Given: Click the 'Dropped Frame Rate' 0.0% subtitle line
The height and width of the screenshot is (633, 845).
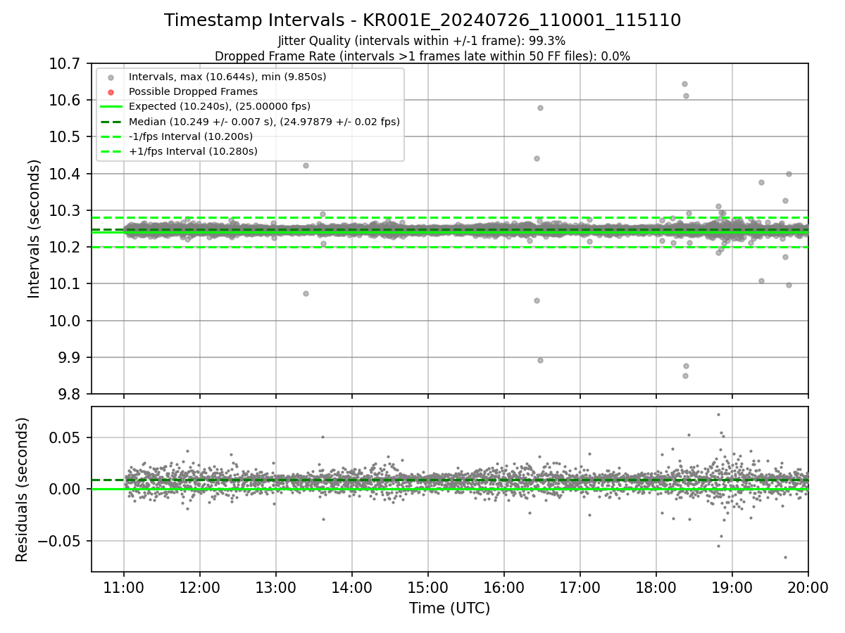Looking at the screenshot, I should [423, 56].
